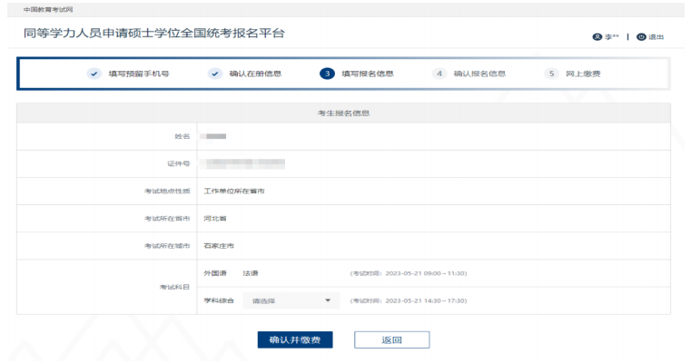
Task: Click the step 4 circle icon
Action: pos(439,74)
